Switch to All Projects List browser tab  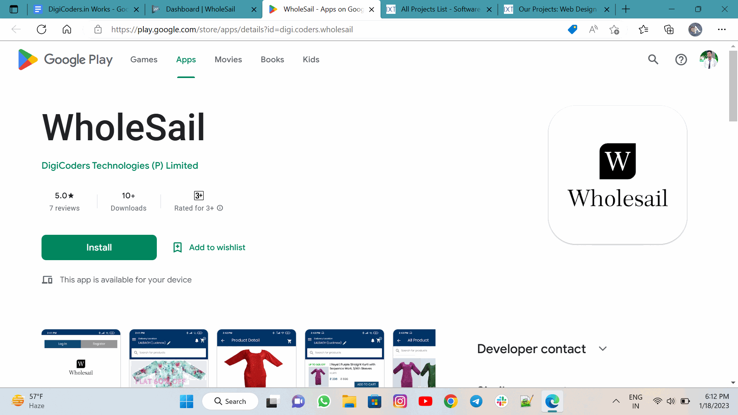coord(438,9)
